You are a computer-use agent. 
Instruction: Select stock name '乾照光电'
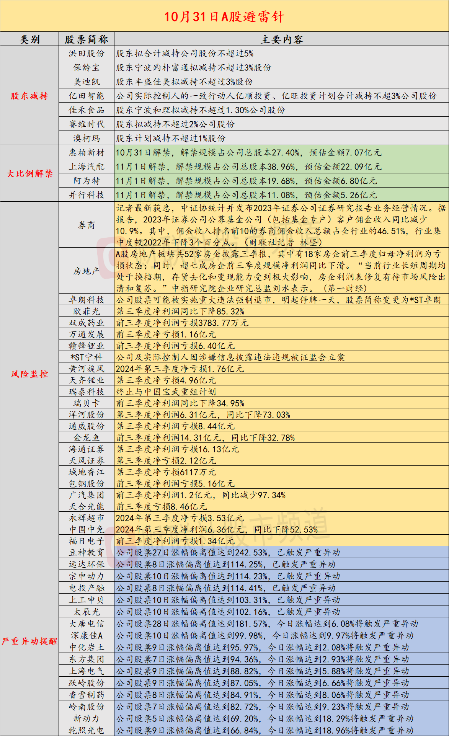click(87, 731)
